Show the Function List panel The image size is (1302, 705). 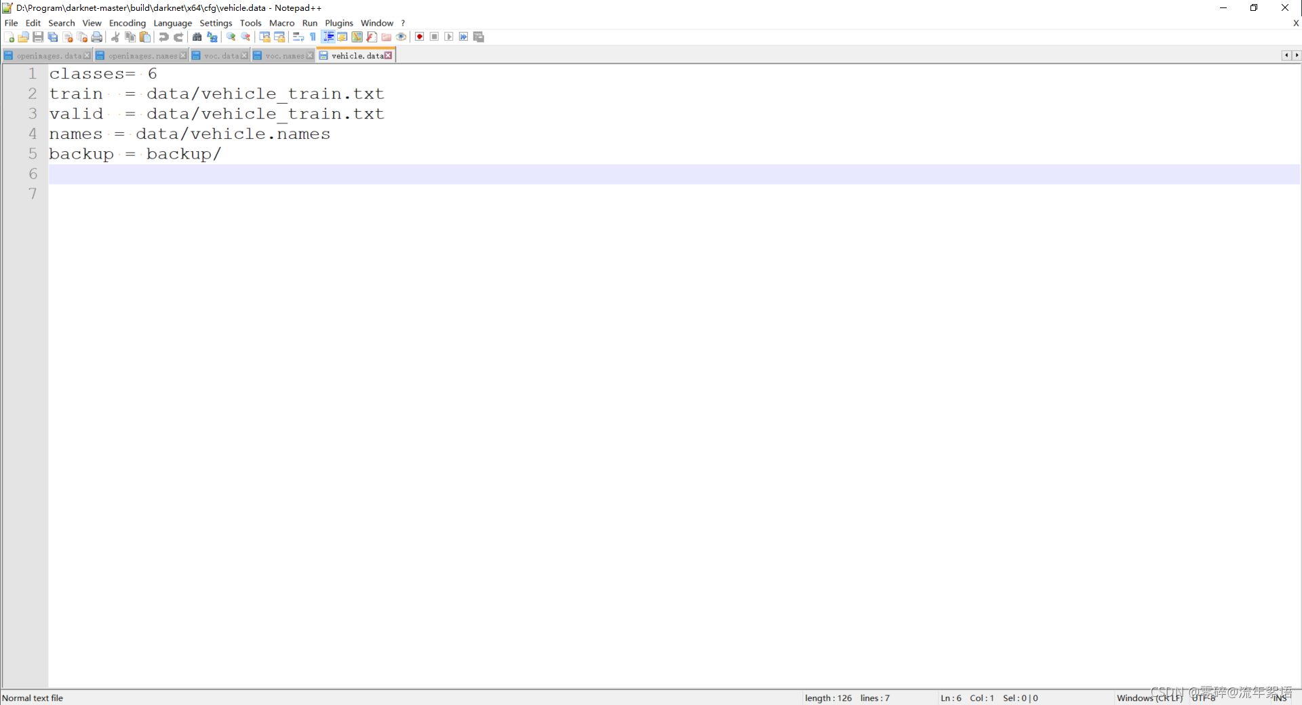pyautogui.click(x=372, y=37)
